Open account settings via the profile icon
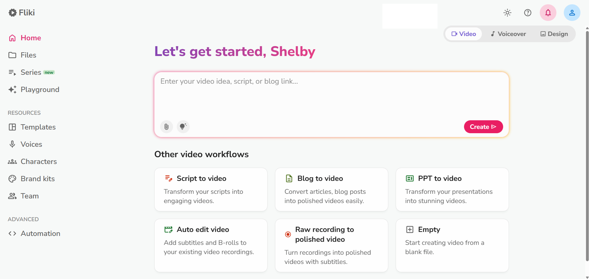Image resolution: width=589 pixels, height=279 pixels. (572, 13)
